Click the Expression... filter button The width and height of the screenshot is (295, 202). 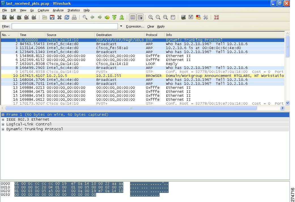[135, 26]
